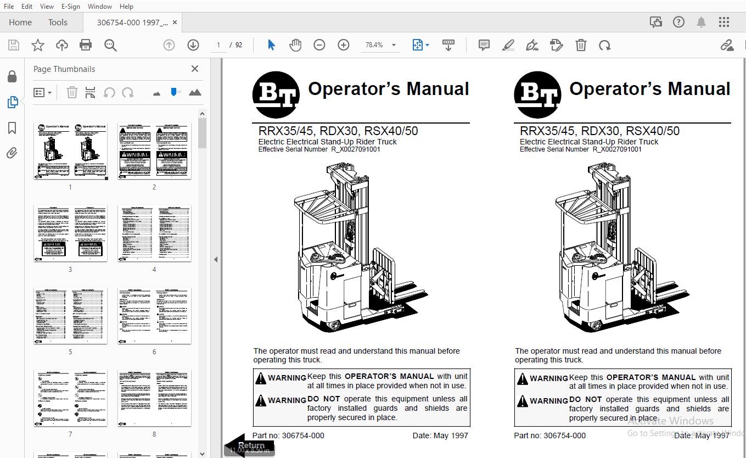The height and width of the screenshot is (458, 746).
Task: Enlarge thumbnail size with large mountain icon
Action: click(x=195, y=92)
